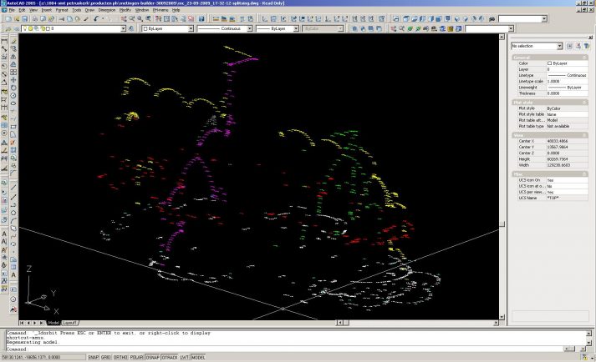Click the New drawing icon

point(8,18)
